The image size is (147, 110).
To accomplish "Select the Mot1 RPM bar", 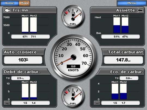I will point(25,25).
